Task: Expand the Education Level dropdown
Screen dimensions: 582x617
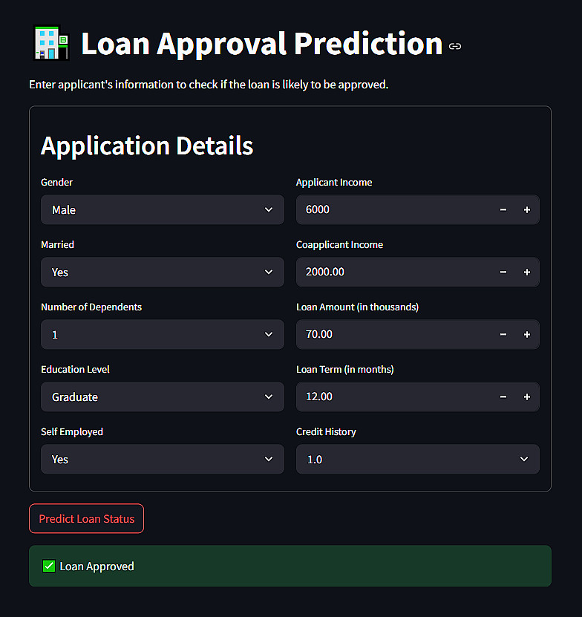Action: click(162, 397)
